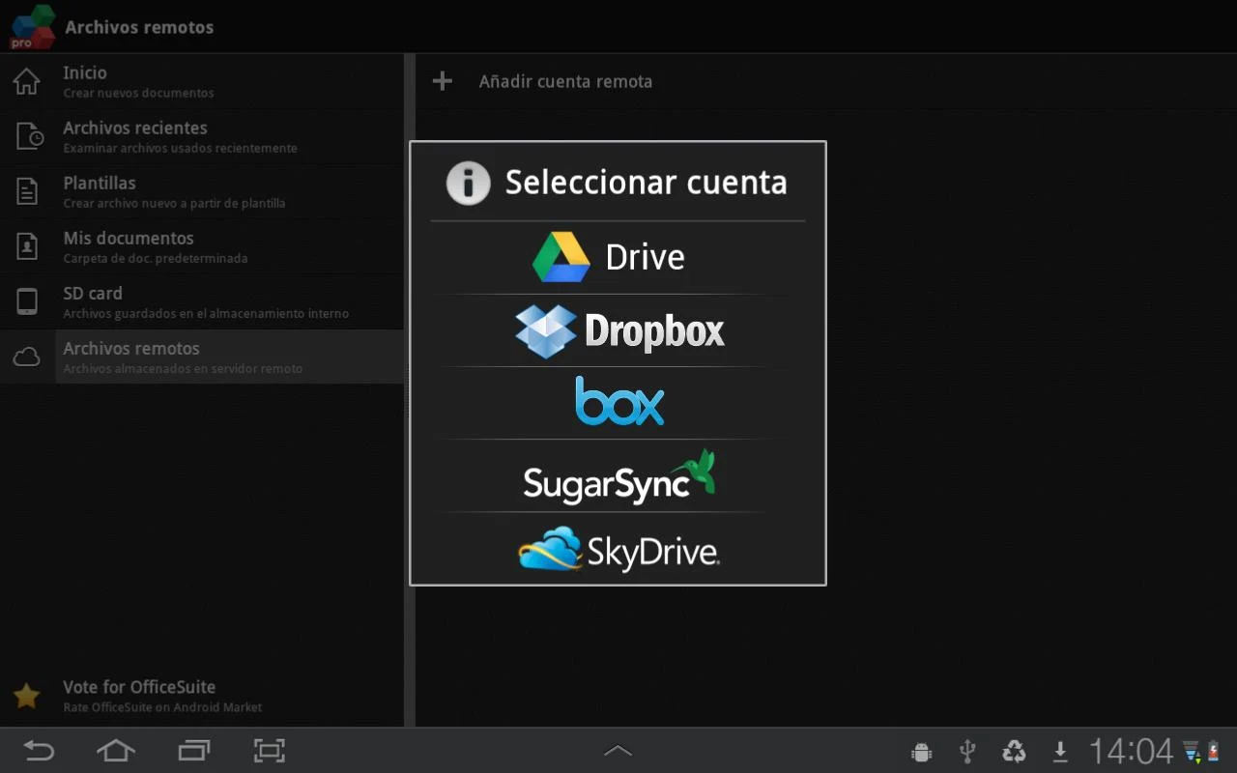1237x773 pixels.
Task: Click 'Examinar archivos usados recientemente' text
Action: (x=180, y=149)
